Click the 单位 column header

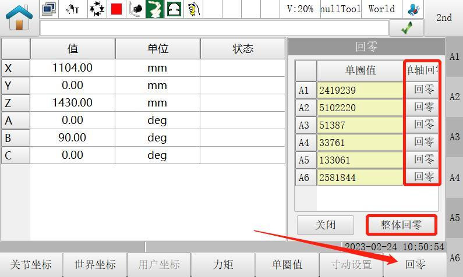[158, 49]
